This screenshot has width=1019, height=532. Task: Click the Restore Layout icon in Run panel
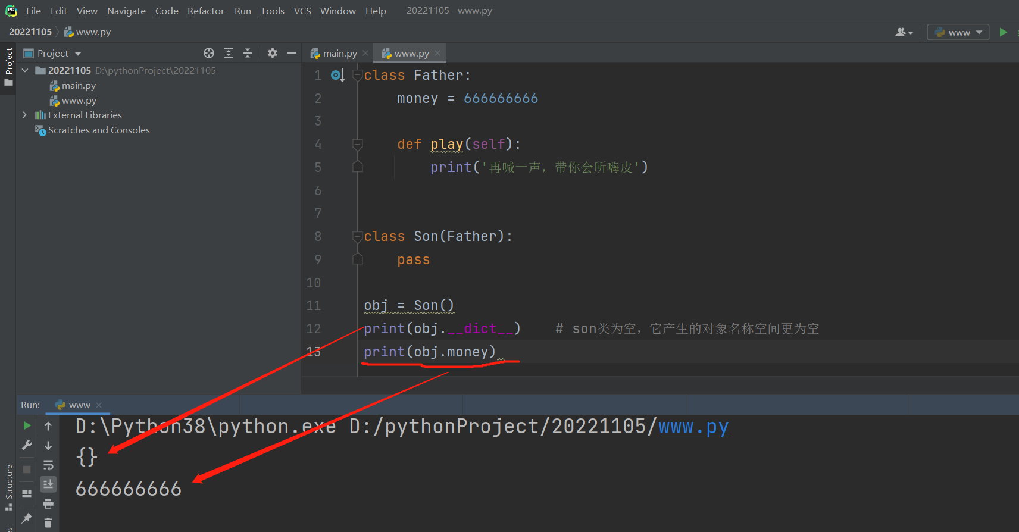click(27, 494)
